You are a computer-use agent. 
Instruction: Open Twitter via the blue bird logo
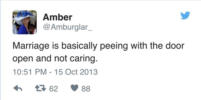[185, 15]
